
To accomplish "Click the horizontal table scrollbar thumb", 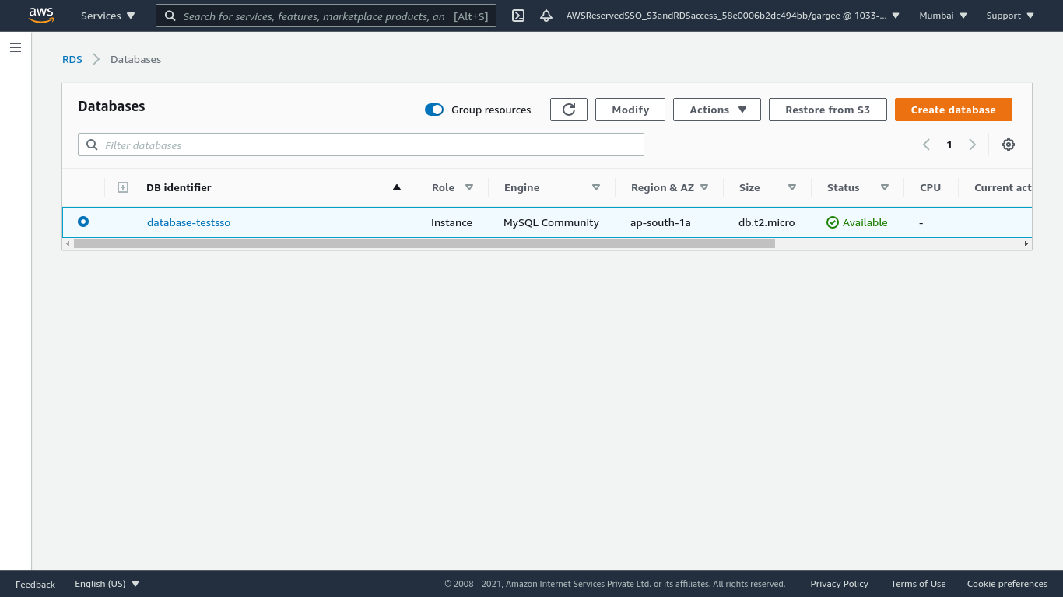I will pos(424,243).
